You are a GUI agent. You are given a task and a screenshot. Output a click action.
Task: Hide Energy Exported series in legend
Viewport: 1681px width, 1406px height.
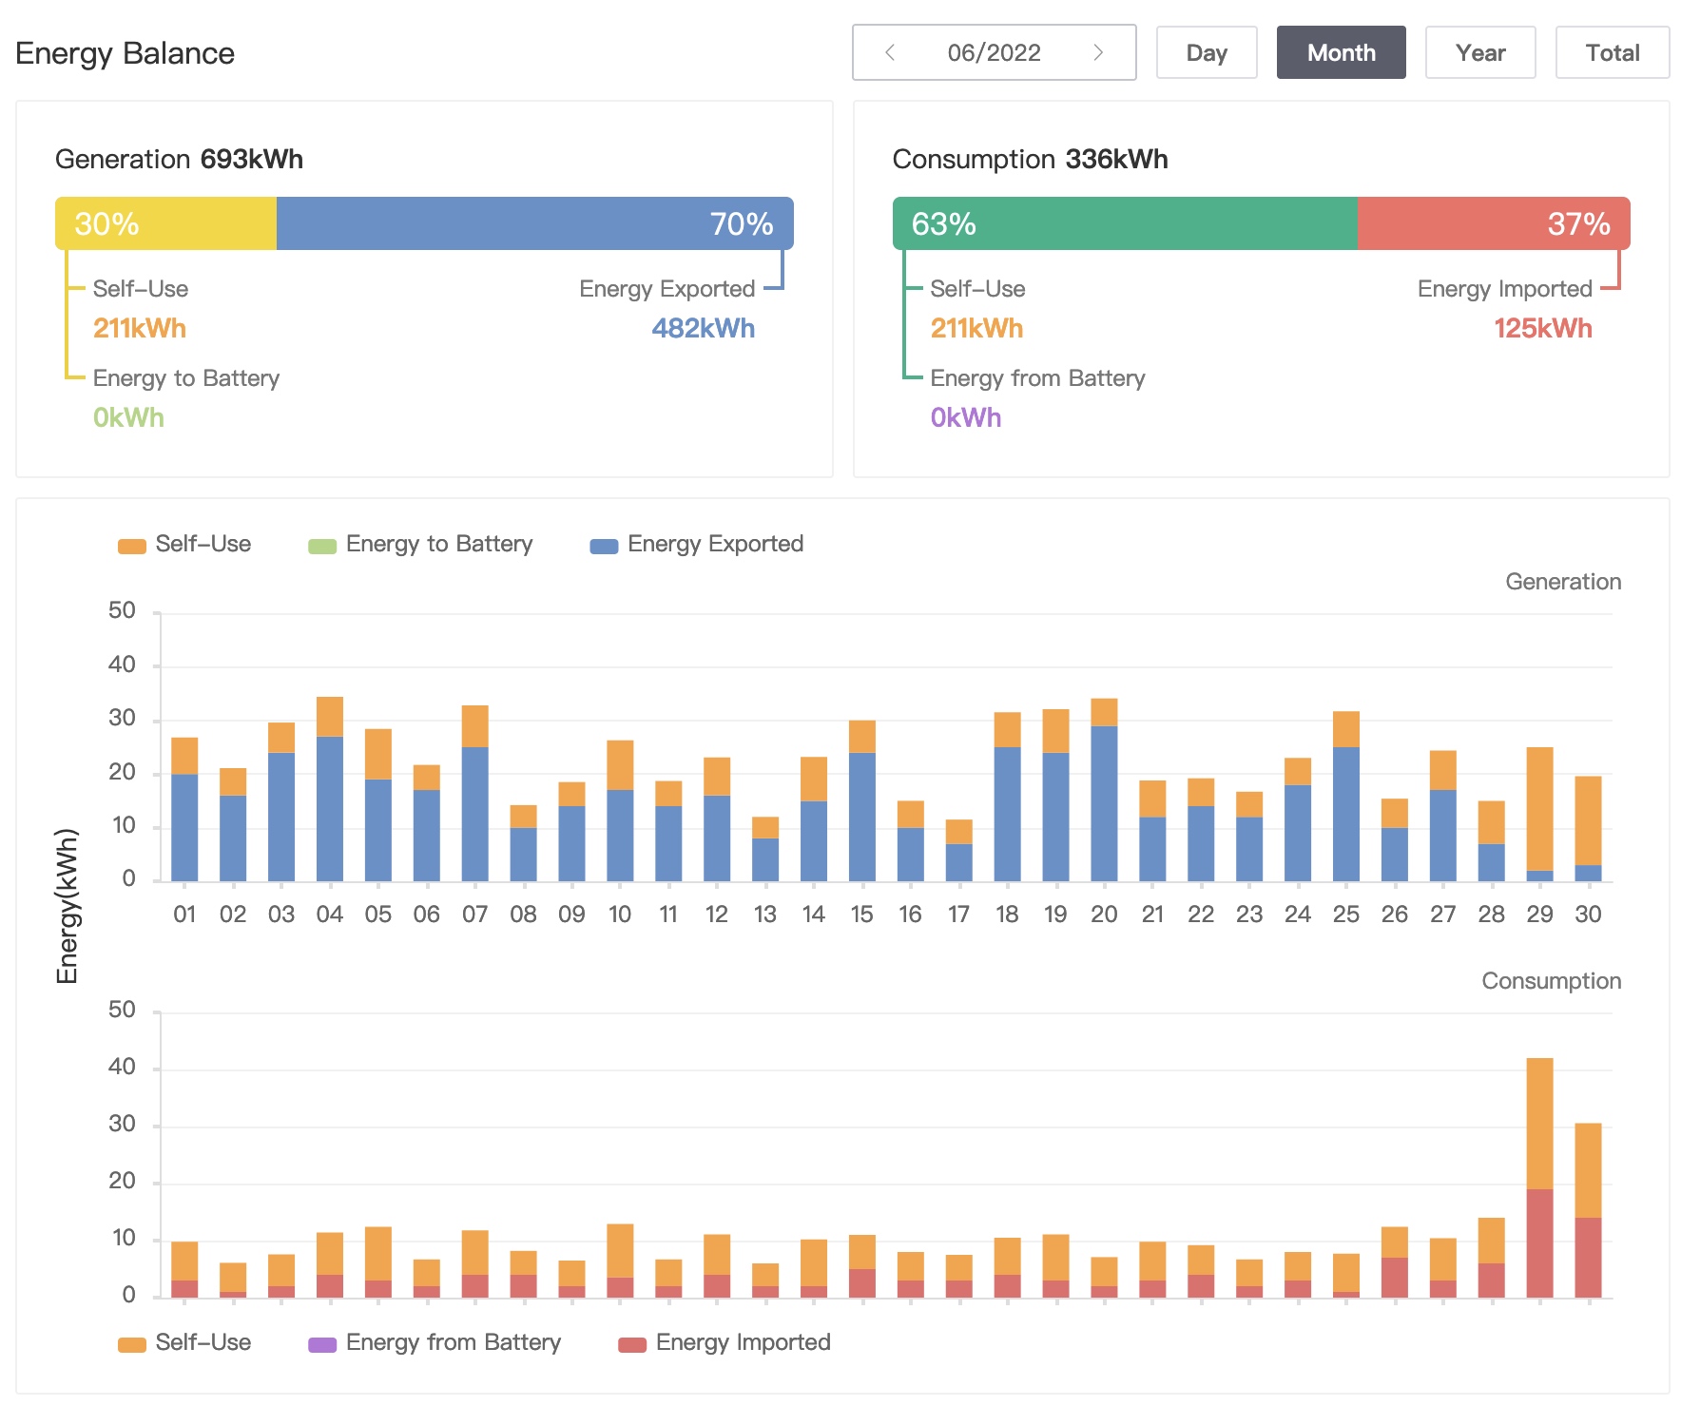tap(697, 545)
